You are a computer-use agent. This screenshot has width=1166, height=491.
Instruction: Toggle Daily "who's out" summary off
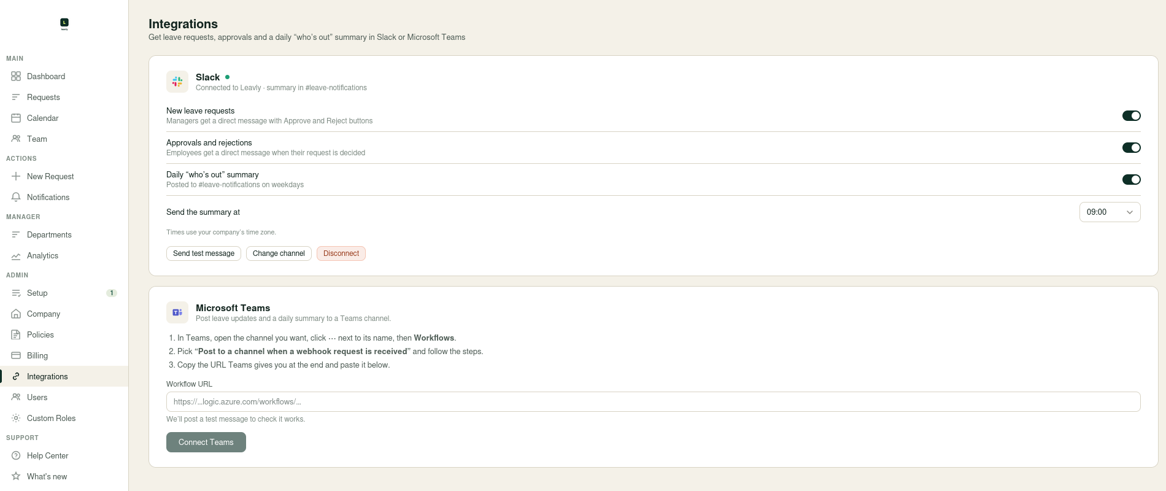click(x=1131, y=180)
